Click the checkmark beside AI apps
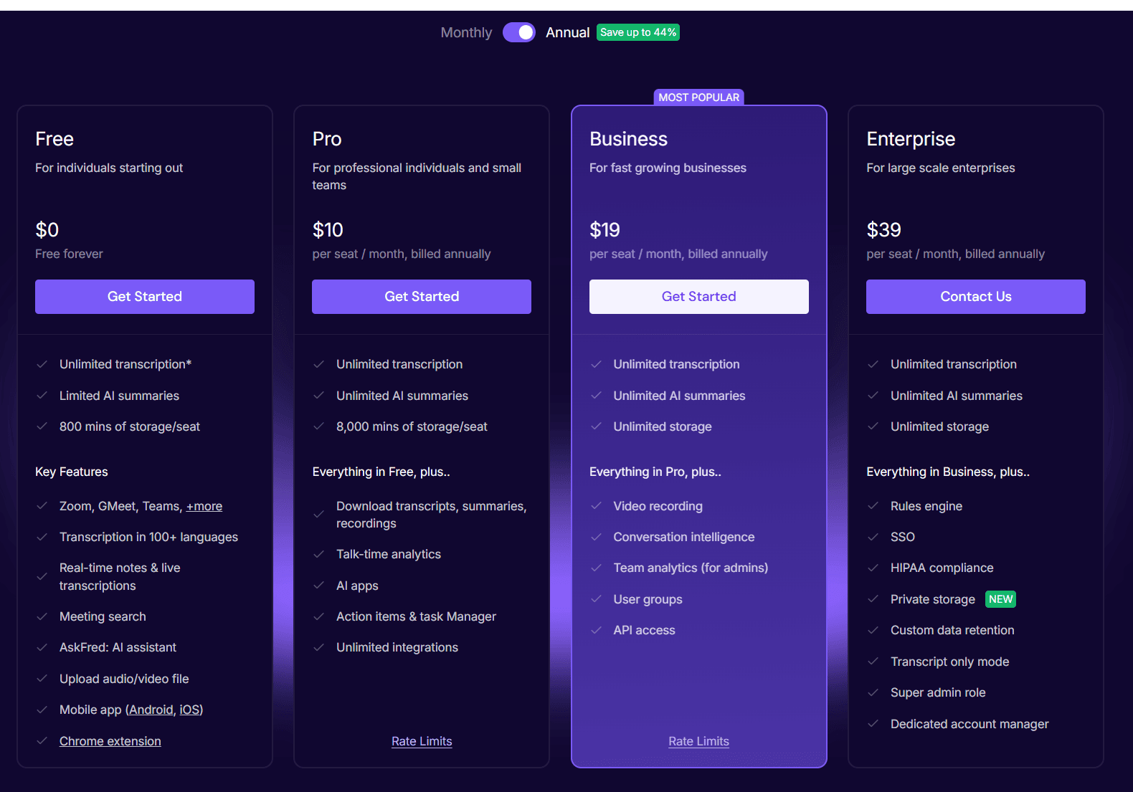Viewport: 1133px width, 792px height. coord(319,586)
